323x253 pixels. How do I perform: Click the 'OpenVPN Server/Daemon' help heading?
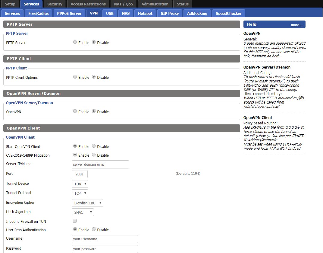(x=267, y=67)
